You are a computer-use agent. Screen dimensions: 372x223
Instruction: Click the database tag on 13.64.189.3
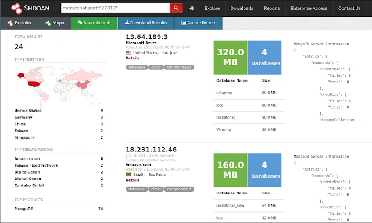(x=137, y=68)
